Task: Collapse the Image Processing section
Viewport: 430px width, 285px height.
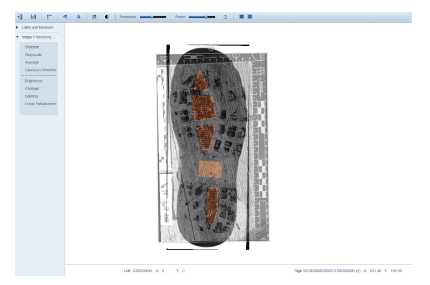Action: [x=36, y=37]
